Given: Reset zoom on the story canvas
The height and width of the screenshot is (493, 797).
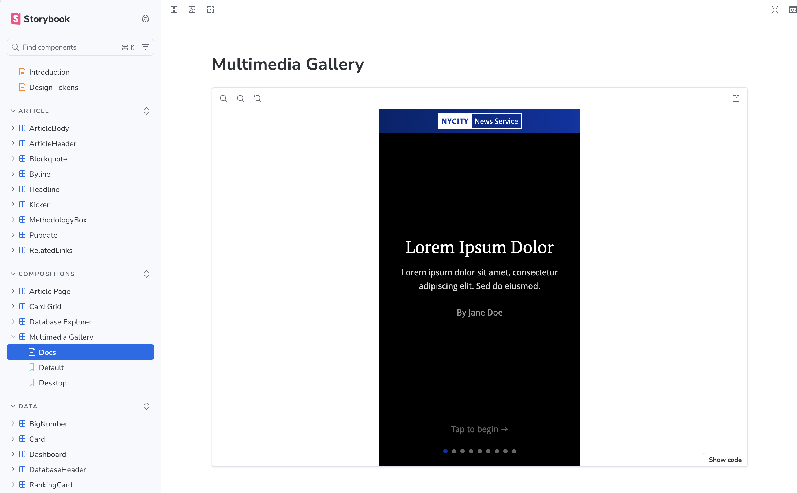Looking at the screenshot, I should tap(258, 98).
